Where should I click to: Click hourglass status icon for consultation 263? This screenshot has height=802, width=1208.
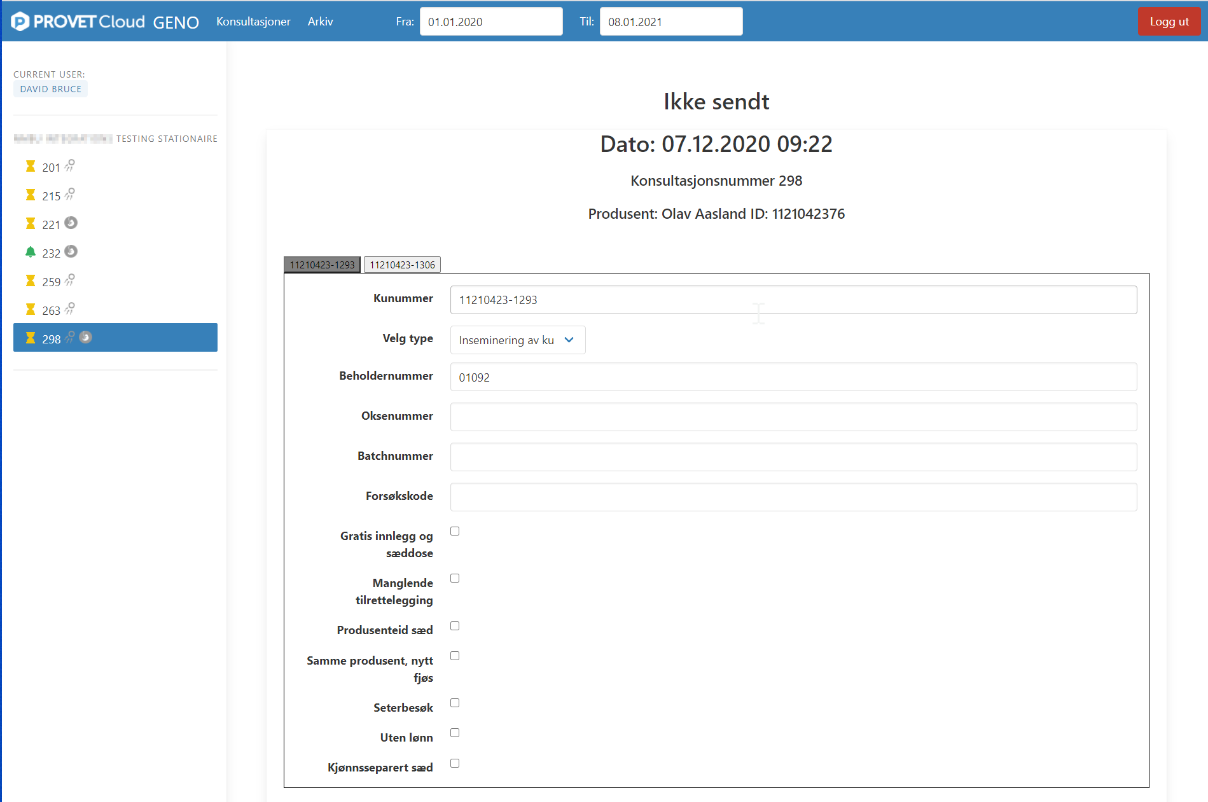[x=30, y=310]
